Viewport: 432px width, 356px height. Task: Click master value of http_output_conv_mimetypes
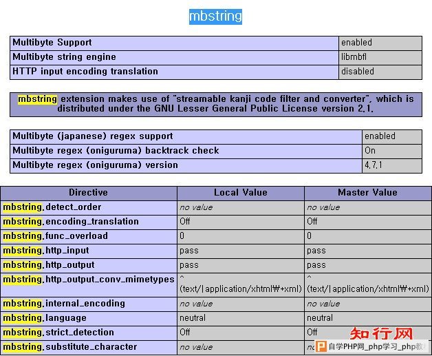[x=368, y=285]
